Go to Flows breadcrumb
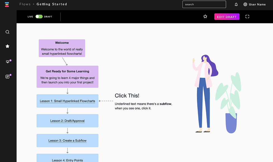The width and height of the screenshot is (273, 162). click(25, 4)
